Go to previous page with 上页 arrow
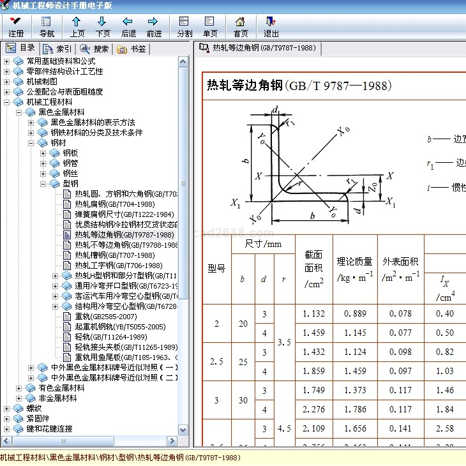 (77, 22)
